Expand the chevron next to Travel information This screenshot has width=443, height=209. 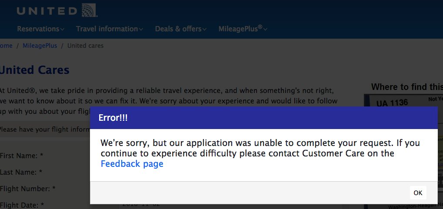141,30
